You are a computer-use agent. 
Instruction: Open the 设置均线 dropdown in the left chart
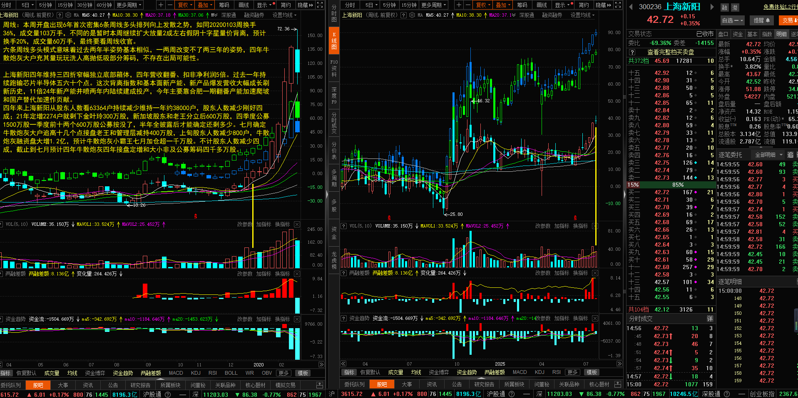click(284, 15)
